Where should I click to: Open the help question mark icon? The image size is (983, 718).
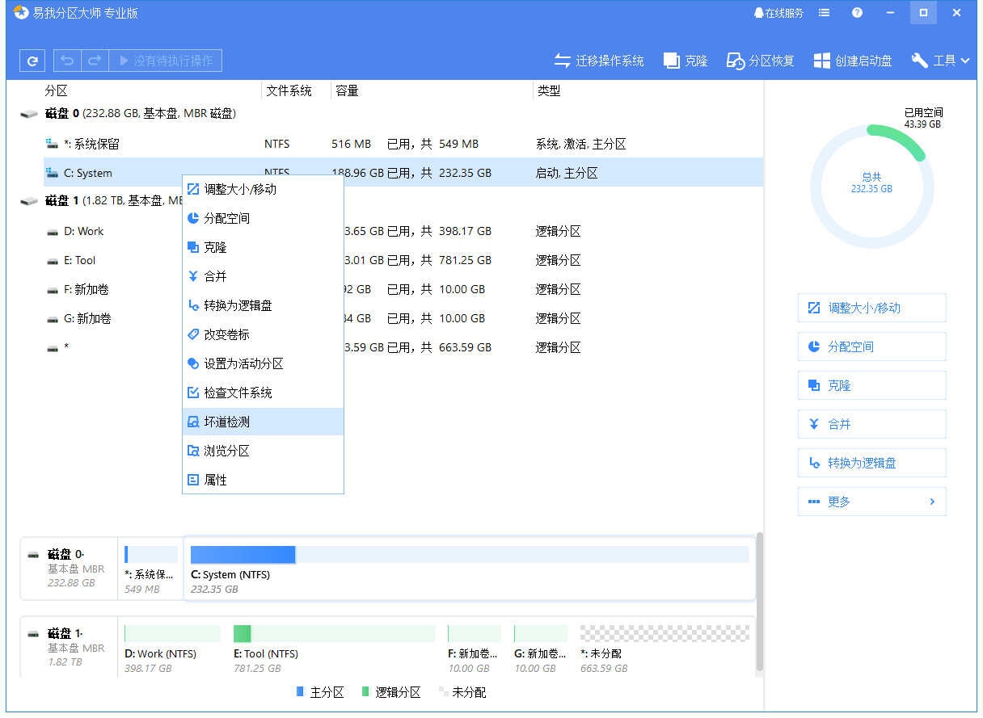[857, 13]
